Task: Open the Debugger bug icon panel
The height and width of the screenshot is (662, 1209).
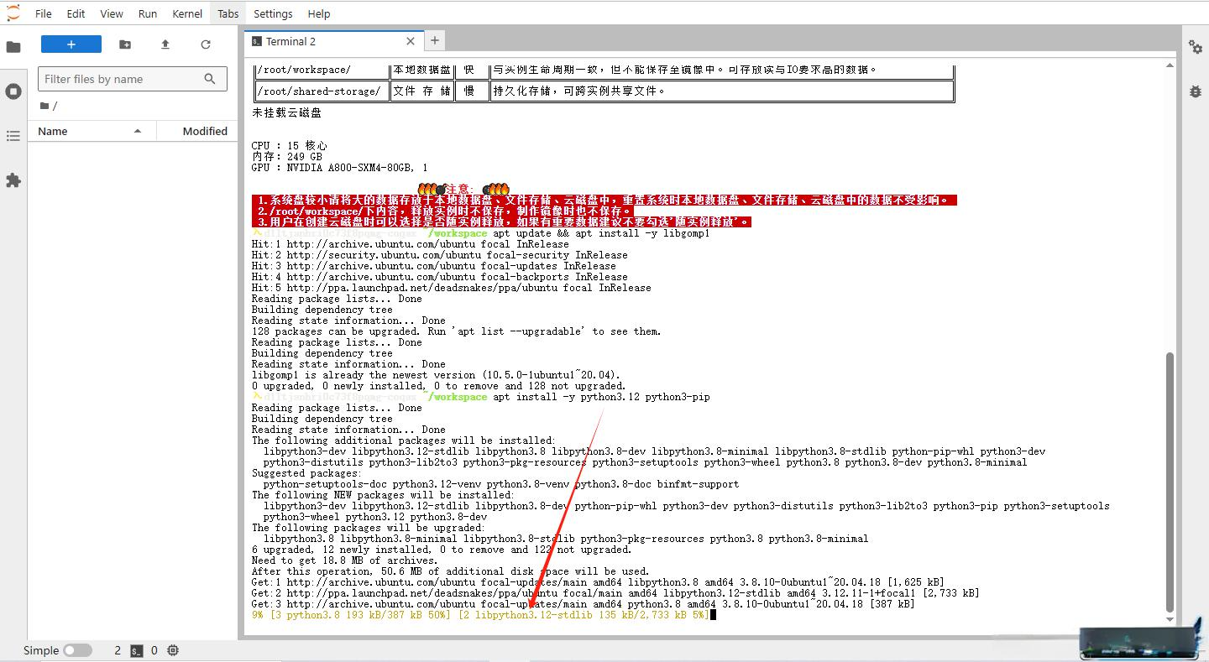Action: point(1196,91)
